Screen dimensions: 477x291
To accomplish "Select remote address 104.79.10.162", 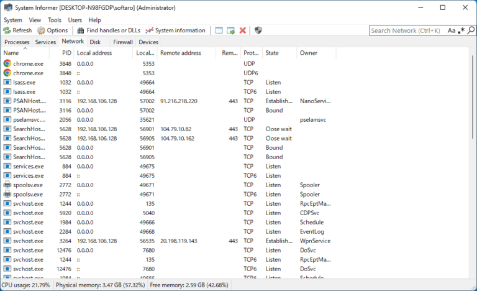I will click(178, 138).
